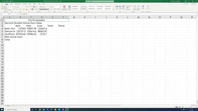Click Accounting Number Format dollar icon
The width and height of the screenshot is (198, 111).
point(51,9)
